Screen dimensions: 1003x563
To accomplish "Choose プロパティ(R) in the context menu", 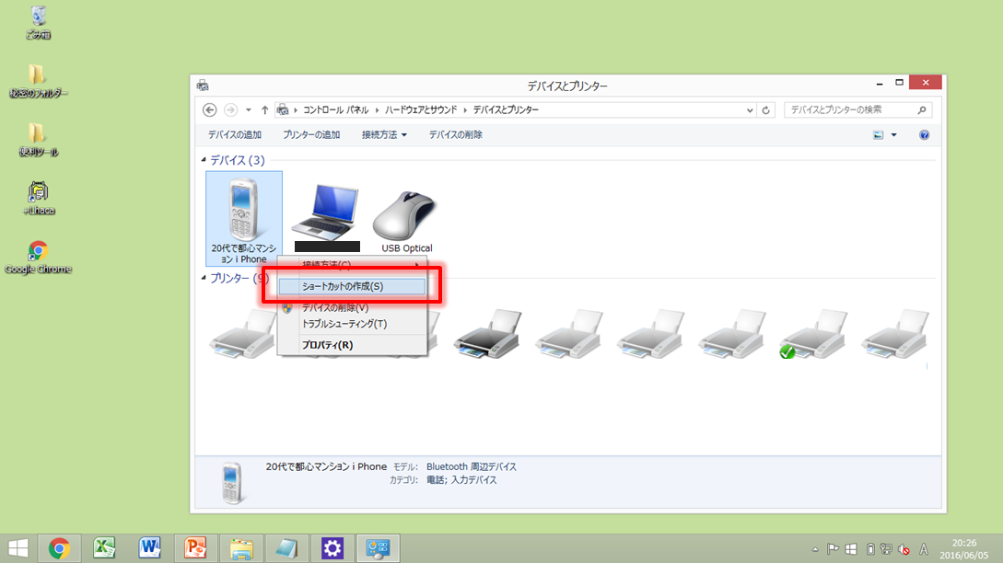I will [327, 345].
